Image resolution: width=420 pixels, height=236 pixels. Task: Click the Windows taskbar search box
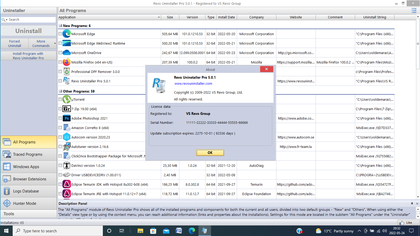pyautogui.click(x=58, y=231)
